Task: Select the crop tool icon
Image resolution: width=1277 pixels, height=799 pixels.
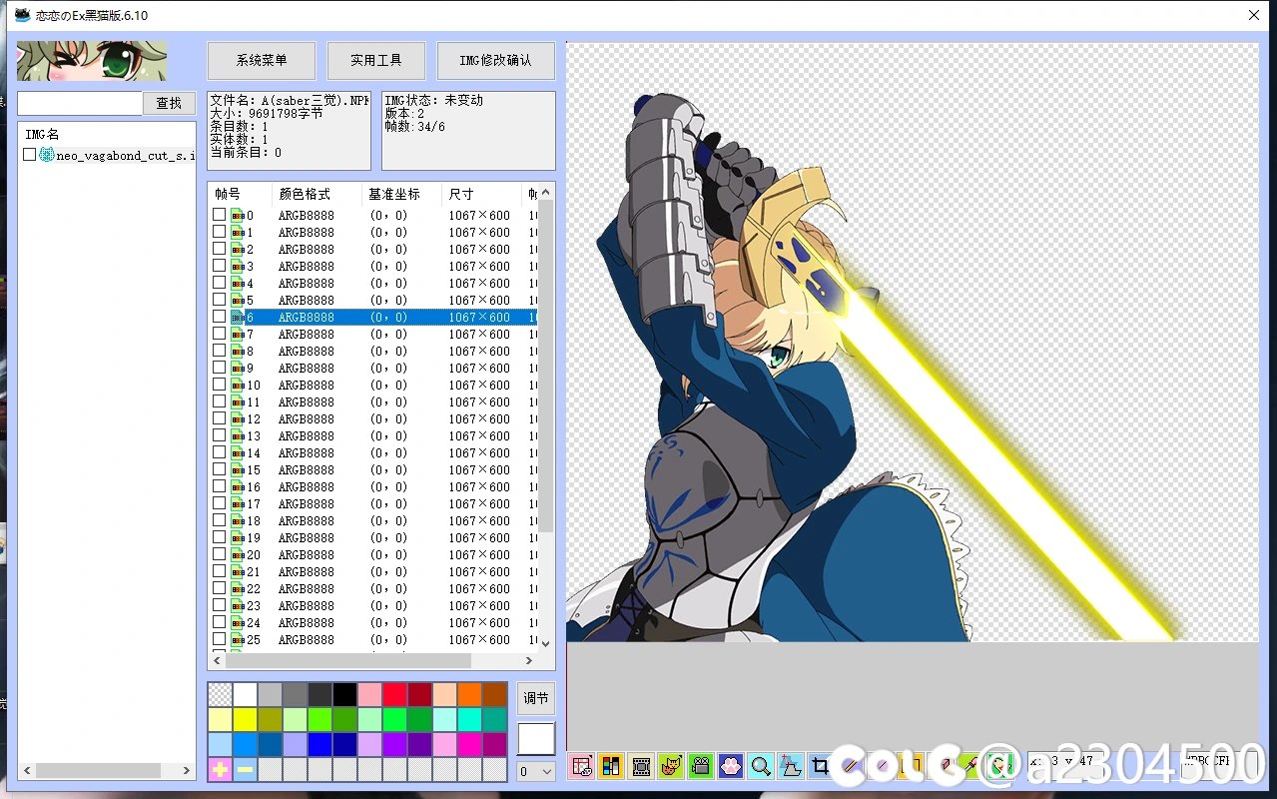Action: coord(820,766)
